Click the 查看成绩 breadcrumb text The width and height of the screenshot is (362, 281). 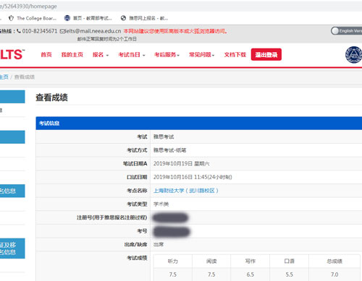tap(25, 77)
